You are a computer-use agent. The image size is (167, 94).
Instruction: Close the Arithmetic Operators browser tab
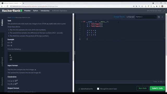20,3
